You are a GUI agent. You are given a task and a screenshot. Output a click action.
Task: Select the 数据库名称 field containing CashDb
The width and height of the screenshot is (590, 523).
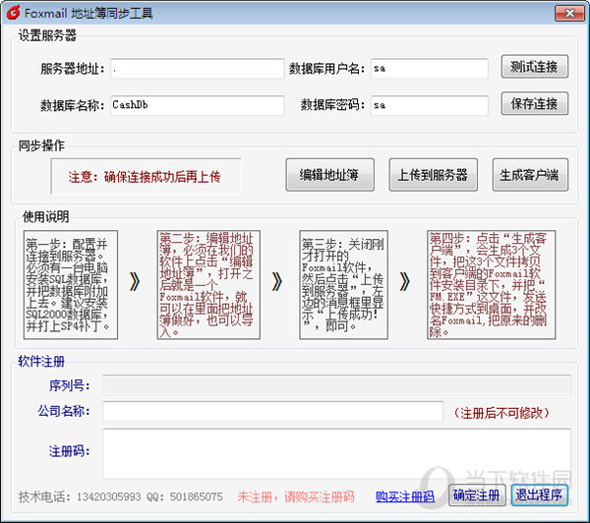[198, 105]
